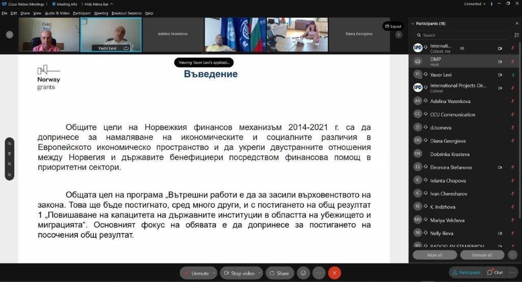This screenshot has height=282, width=522.
Task: Click camera icon in Nelly Ilieva row
Action: click(x=500, y=234)
